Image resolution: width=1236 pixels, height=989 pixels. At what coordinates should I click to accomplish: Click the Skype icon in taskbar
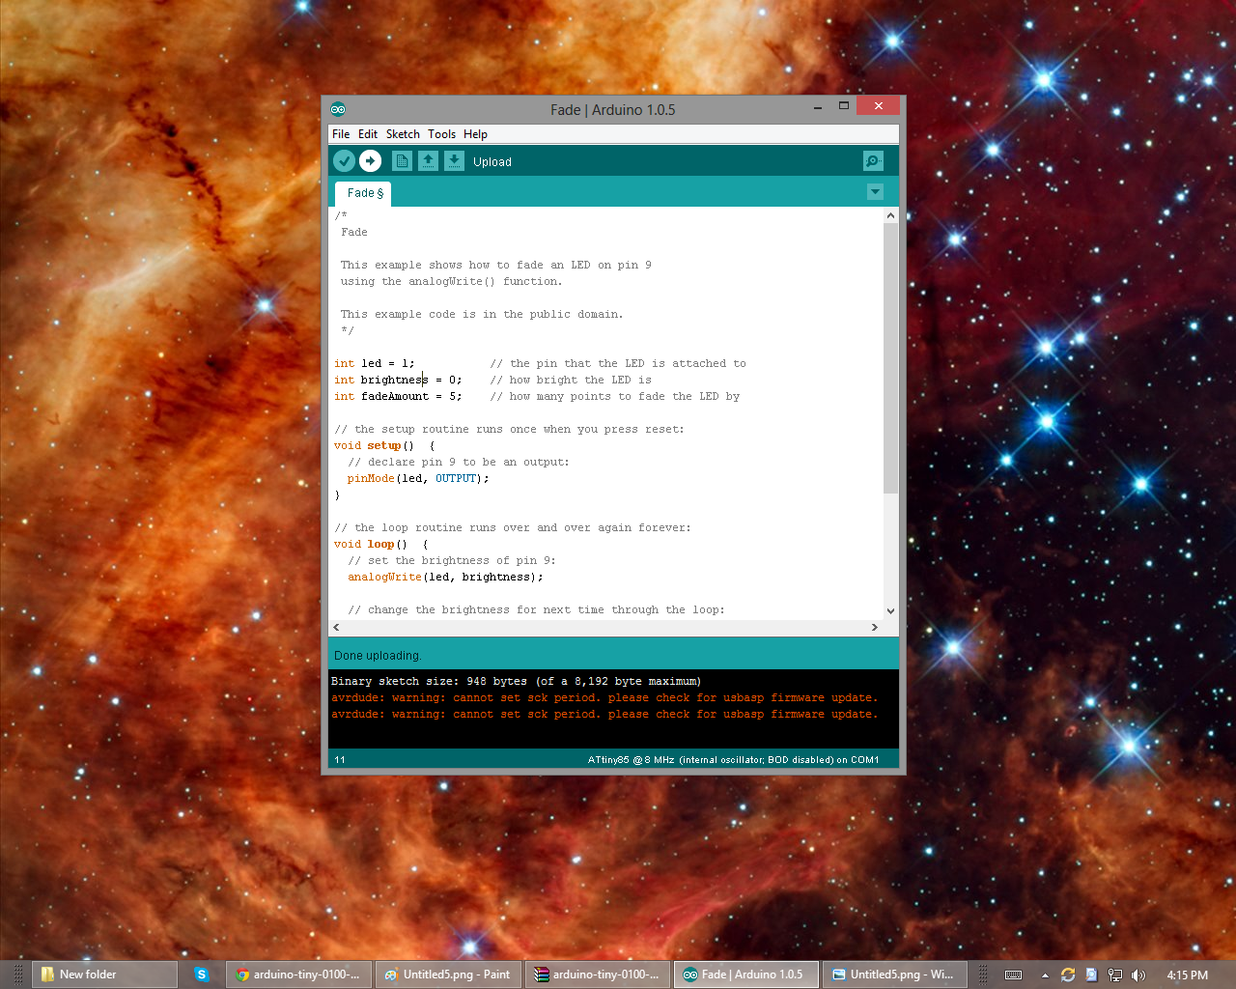point(202,975)
